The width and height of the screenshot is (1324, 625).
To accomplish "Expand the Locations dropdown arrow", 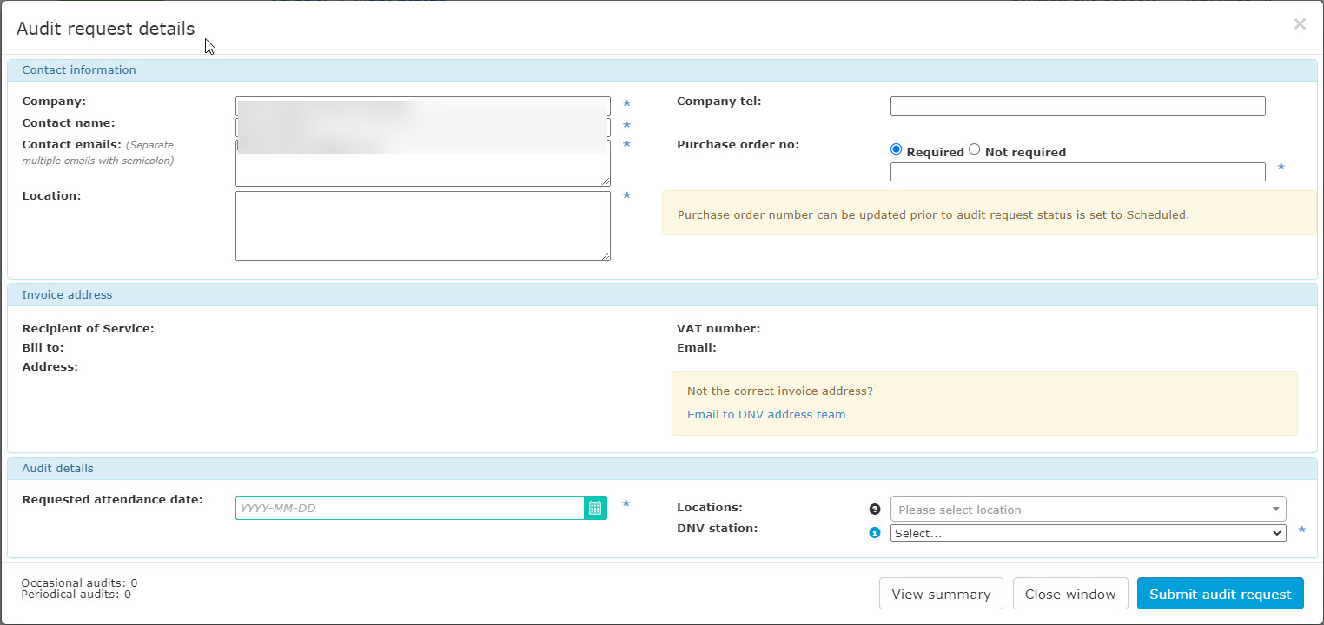I will pos(1275,509).
